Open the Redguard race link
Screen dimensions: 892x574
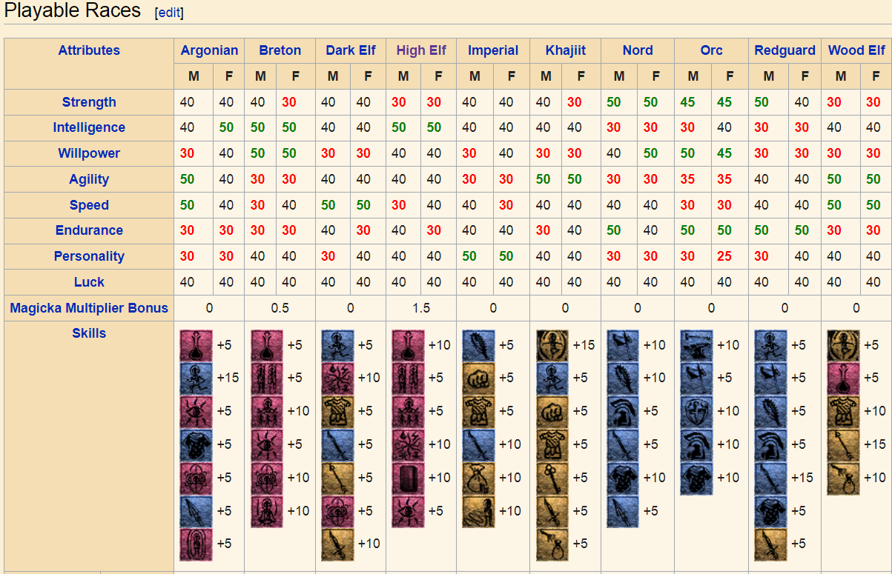[x=785, y=50]
